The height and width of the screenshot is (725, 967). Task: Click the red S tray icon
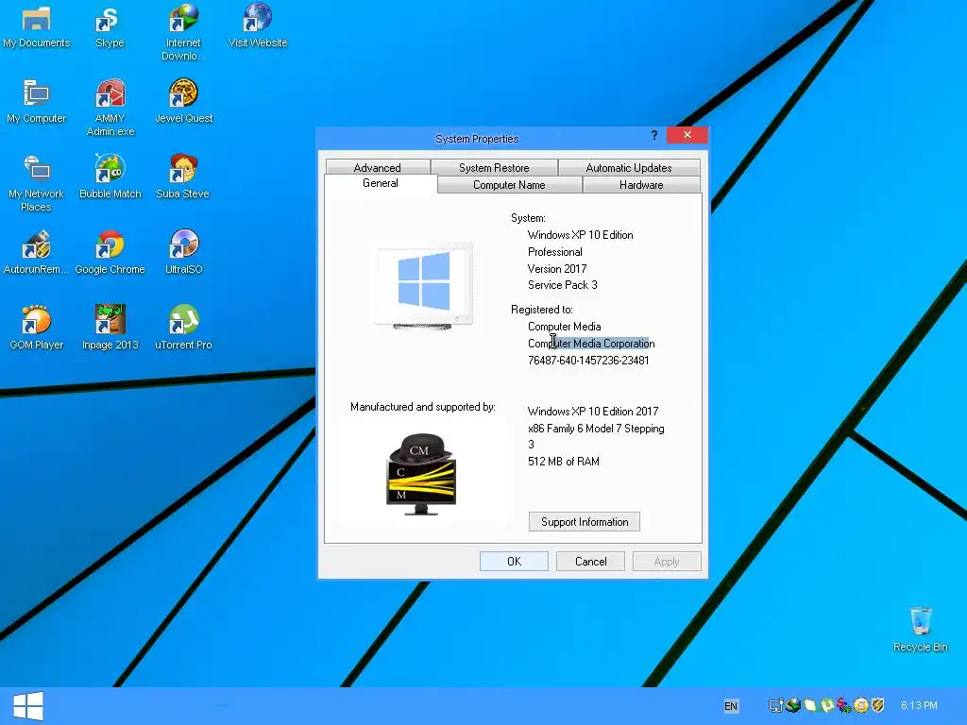pyautogui.click(x=843, y=705)
